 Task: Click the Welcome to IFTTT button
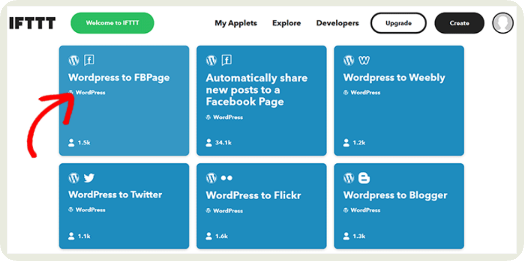coord(112,23)
